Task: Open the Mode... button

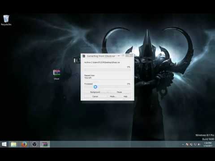Action: pyautogui.click(x=113, y=97)
